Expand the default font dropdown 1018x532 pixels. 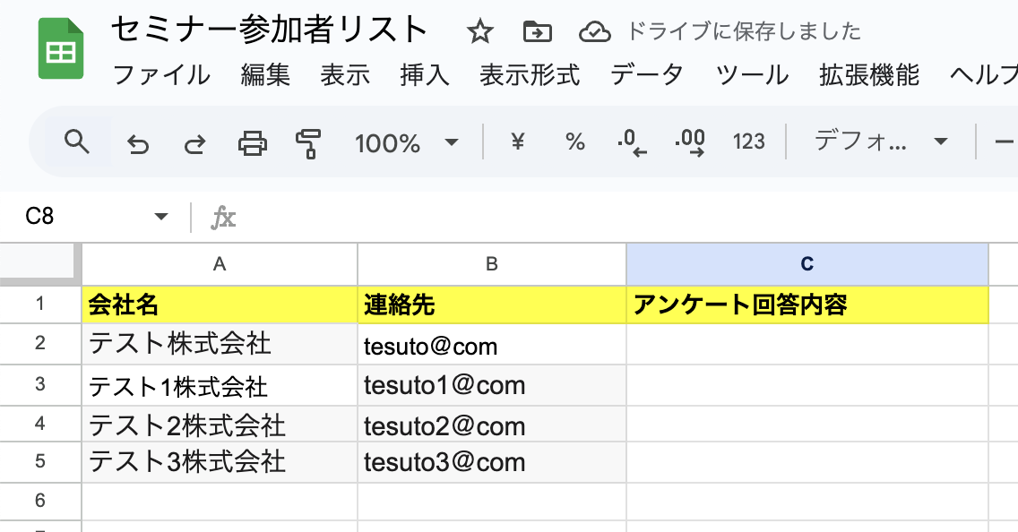[x=880, y=142]
